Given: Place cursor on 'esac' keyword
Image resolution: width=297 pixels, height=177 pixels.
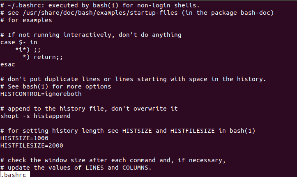Looking at the screenshot, I should pos(7,64).
